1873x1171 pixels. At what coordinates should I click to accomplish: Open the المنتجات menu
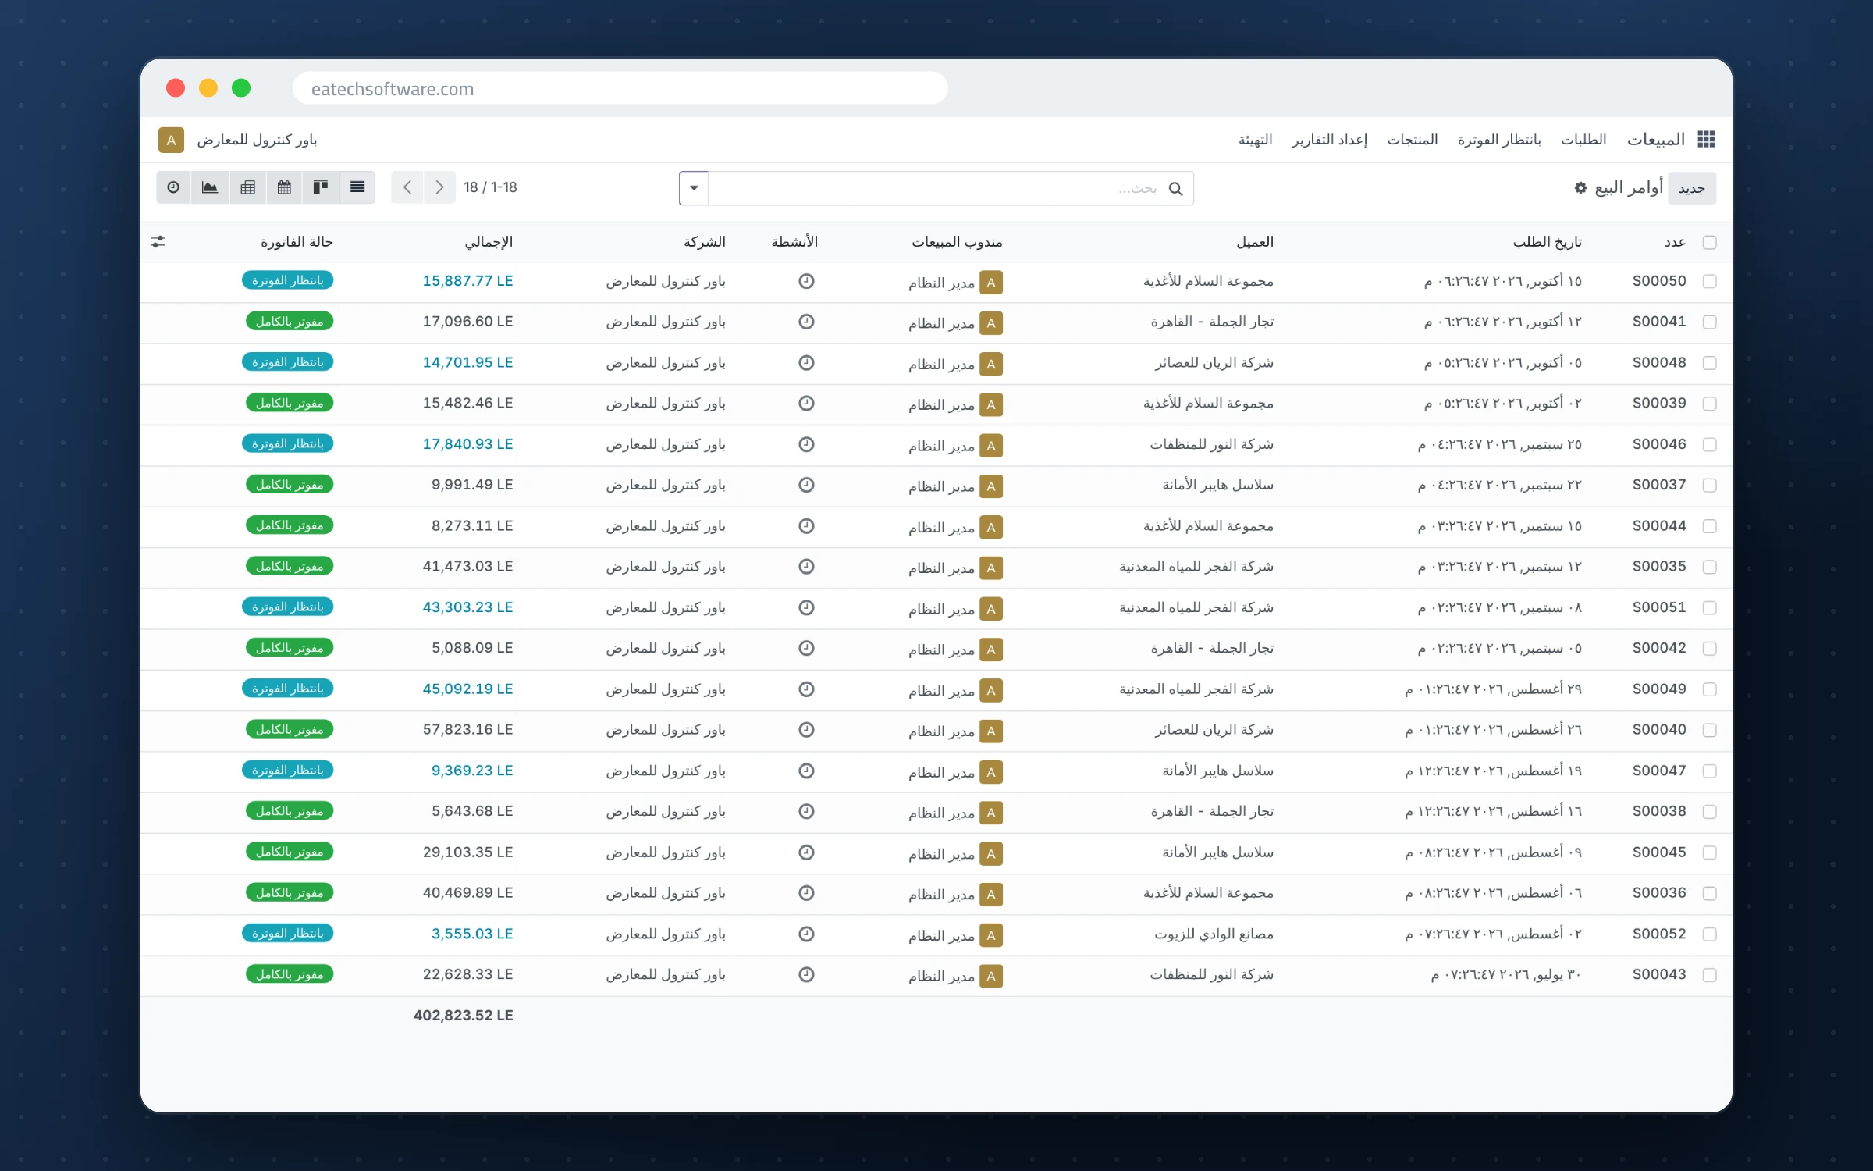click(1413, 140)
